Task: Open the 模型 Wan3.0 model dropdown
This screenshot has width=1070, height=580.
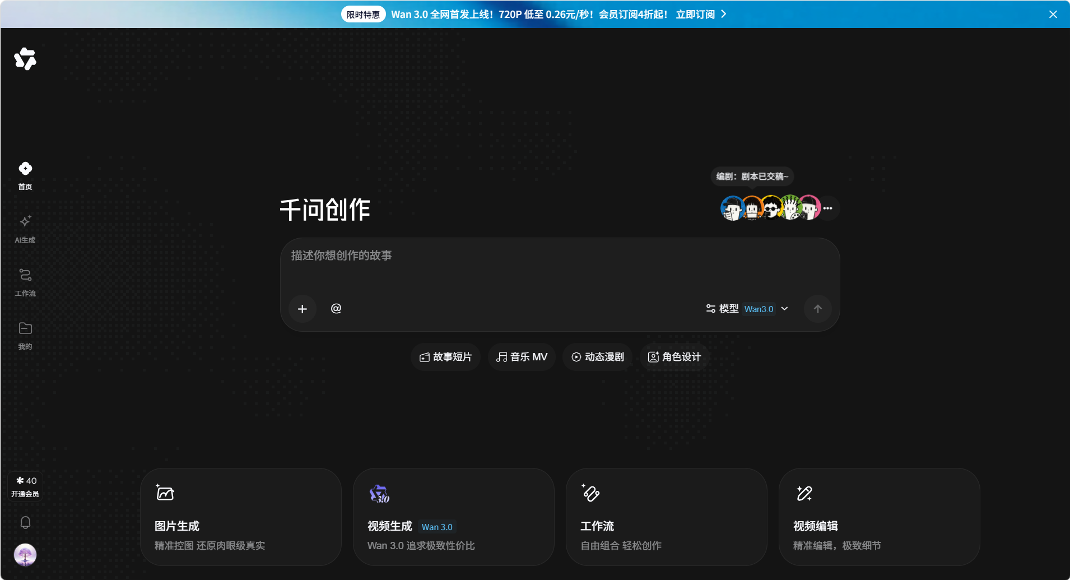Action: click(x=747, y=309)
